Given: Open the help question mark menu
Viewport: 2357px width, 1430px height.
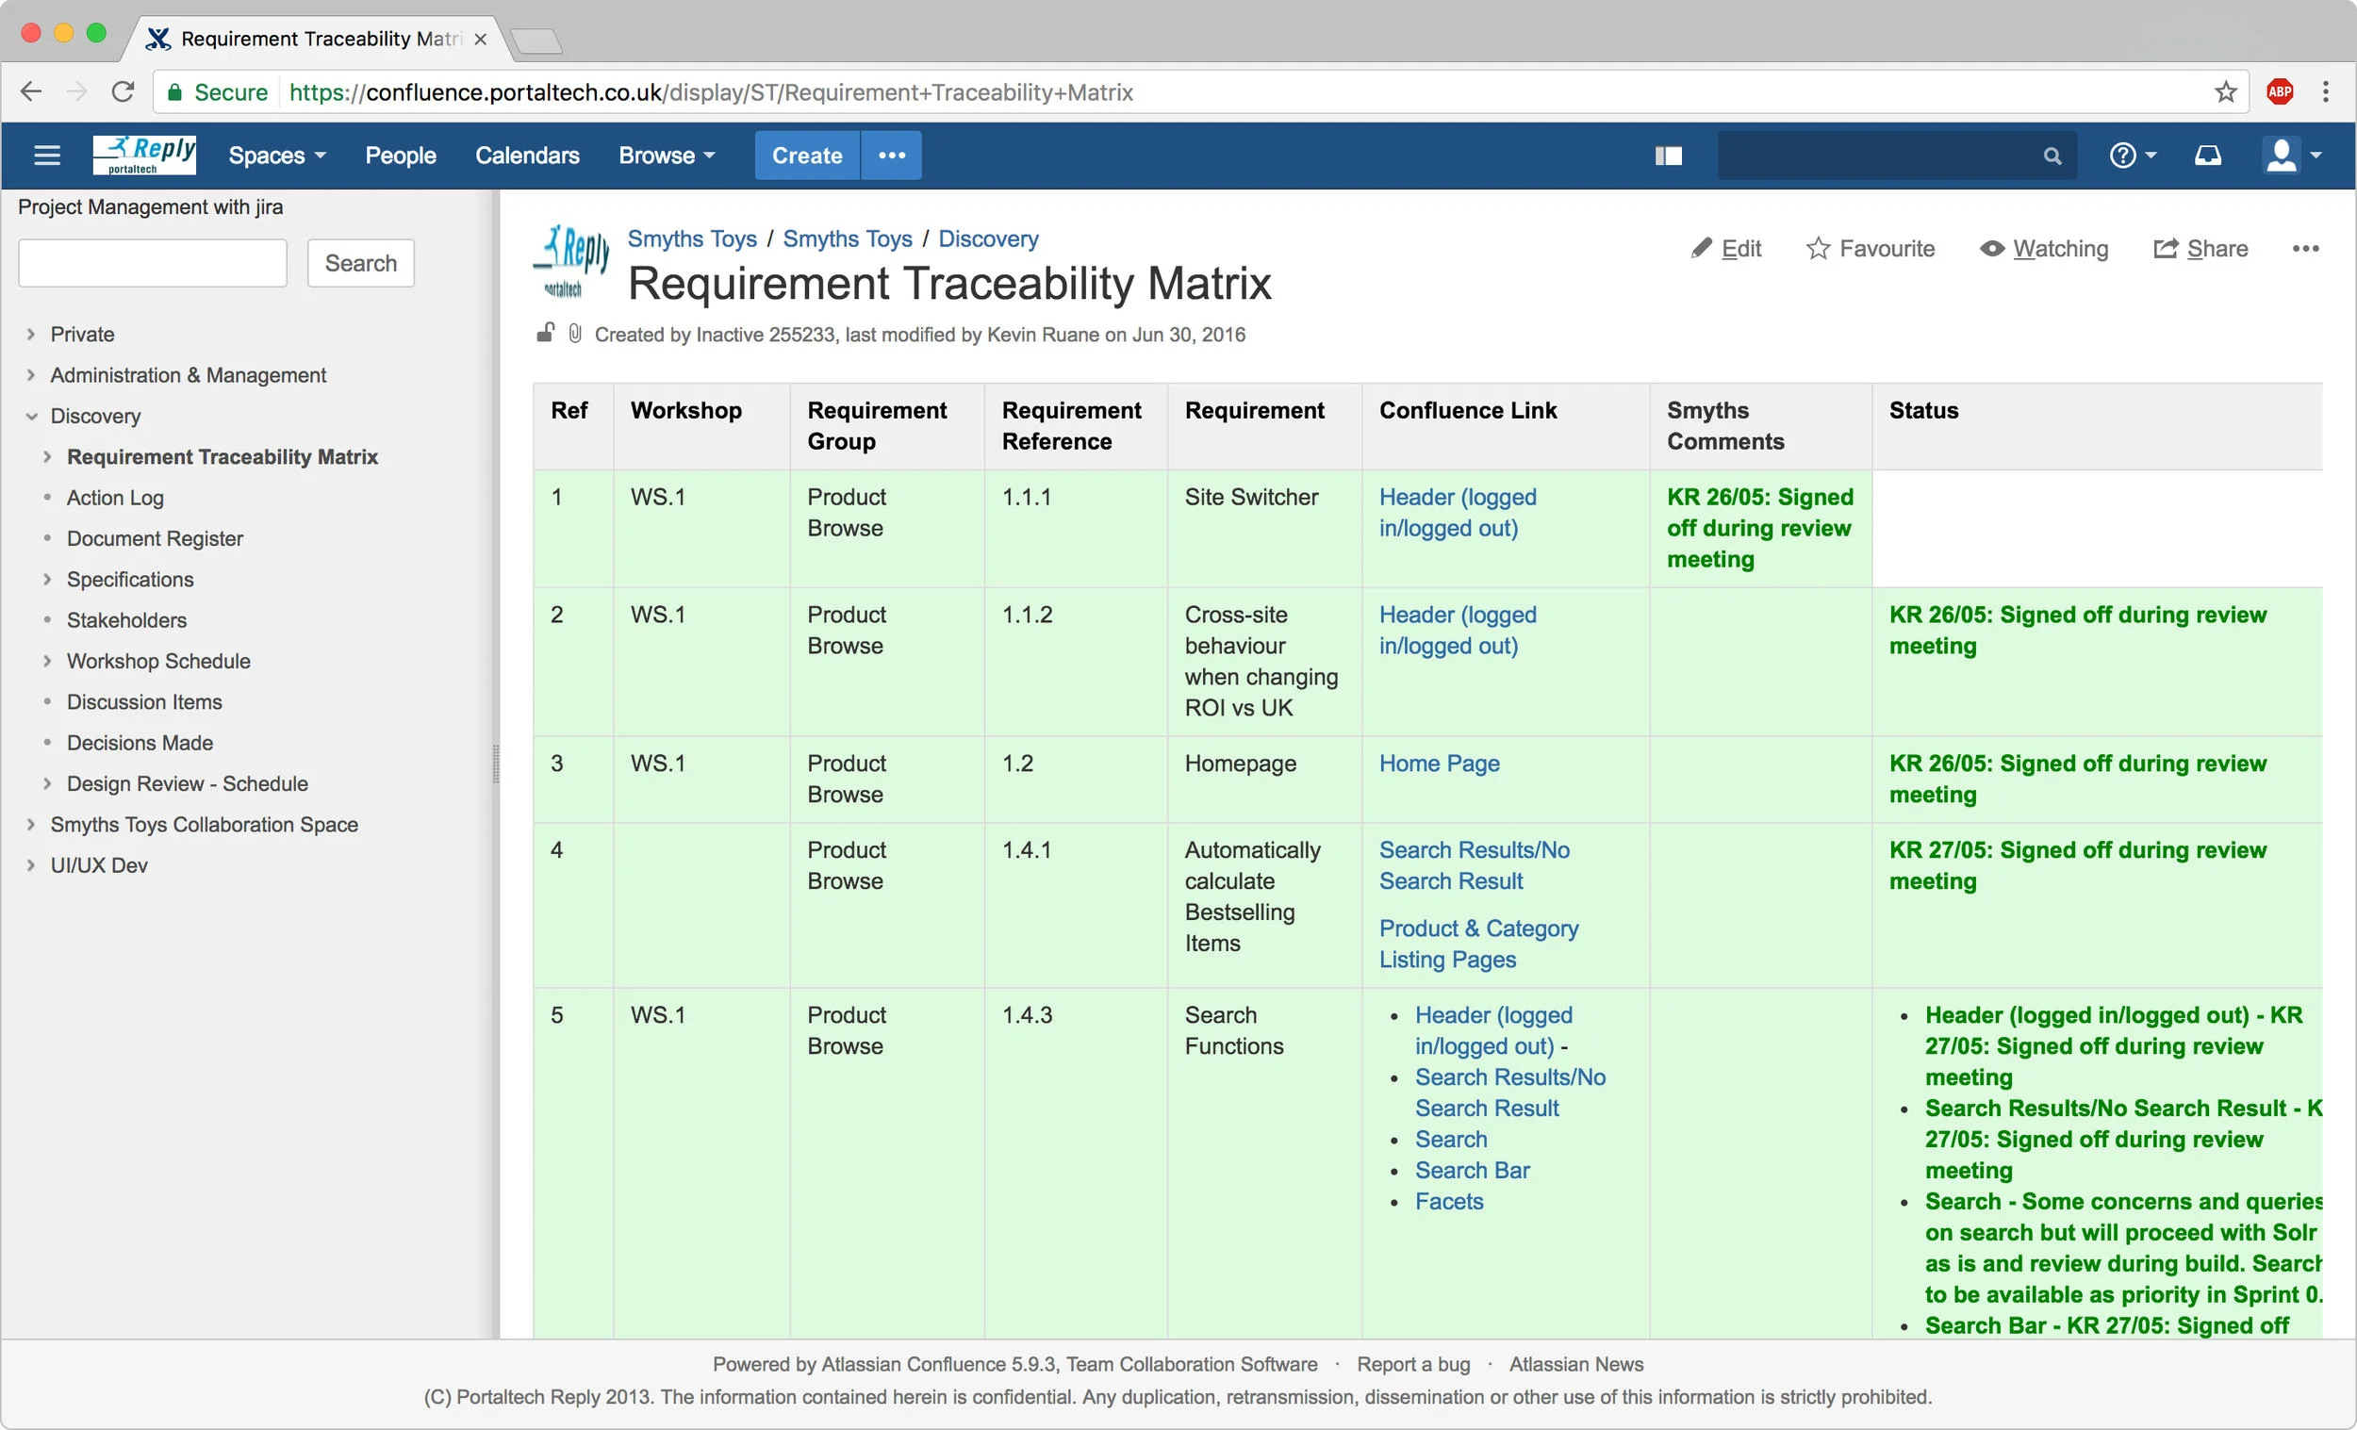Looking at the screenshot, I should (x=2133, y=155).
